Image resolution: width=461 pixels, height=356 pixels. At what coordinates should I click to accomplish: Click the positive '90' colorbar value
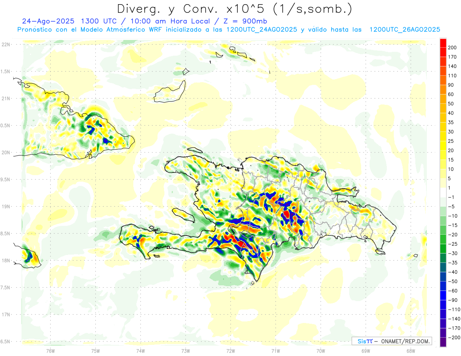click(451, 85)
